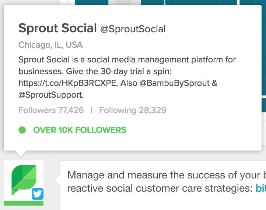Screen dimensions: 266x210
Task: Click the popover caret above the avatar
Action: [21, 153]
